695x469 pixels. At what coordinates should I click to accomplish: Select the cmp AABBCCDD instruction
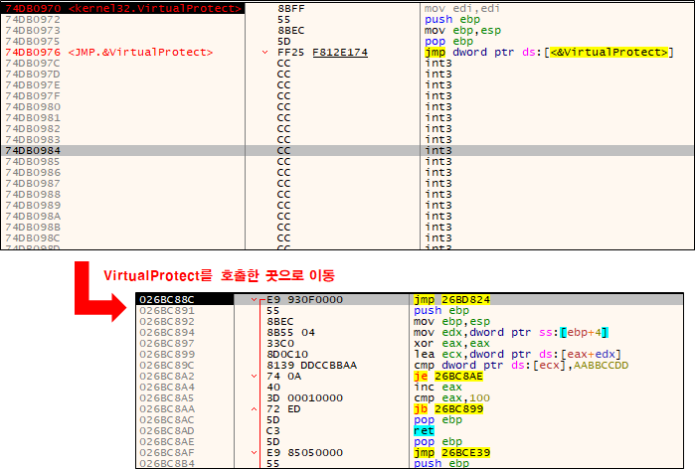point(521,365)
